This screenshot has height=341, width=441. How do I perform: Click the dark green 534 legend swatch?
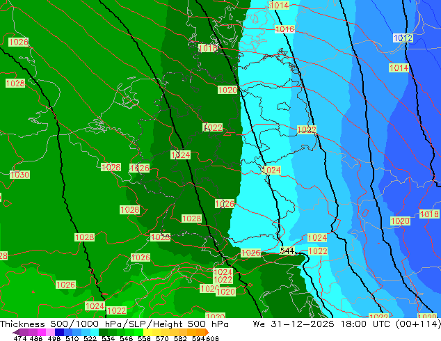(x=106, y=332)
